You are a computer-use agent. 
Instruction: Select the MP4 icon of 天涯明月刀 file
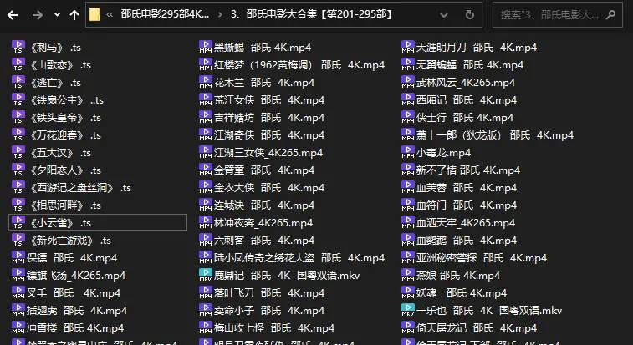(408, 47)
